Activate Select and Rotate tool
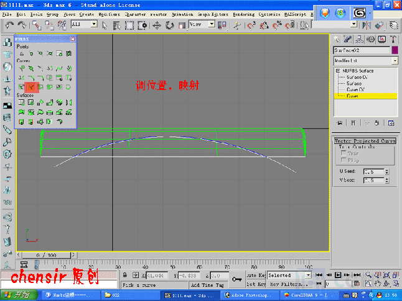This screenshot has width=402, height=301. 169,25
